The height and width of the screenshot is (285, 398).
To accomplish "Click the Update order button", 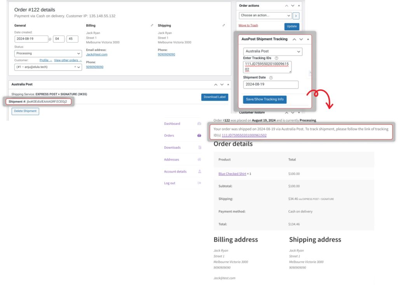I will 292,26.
